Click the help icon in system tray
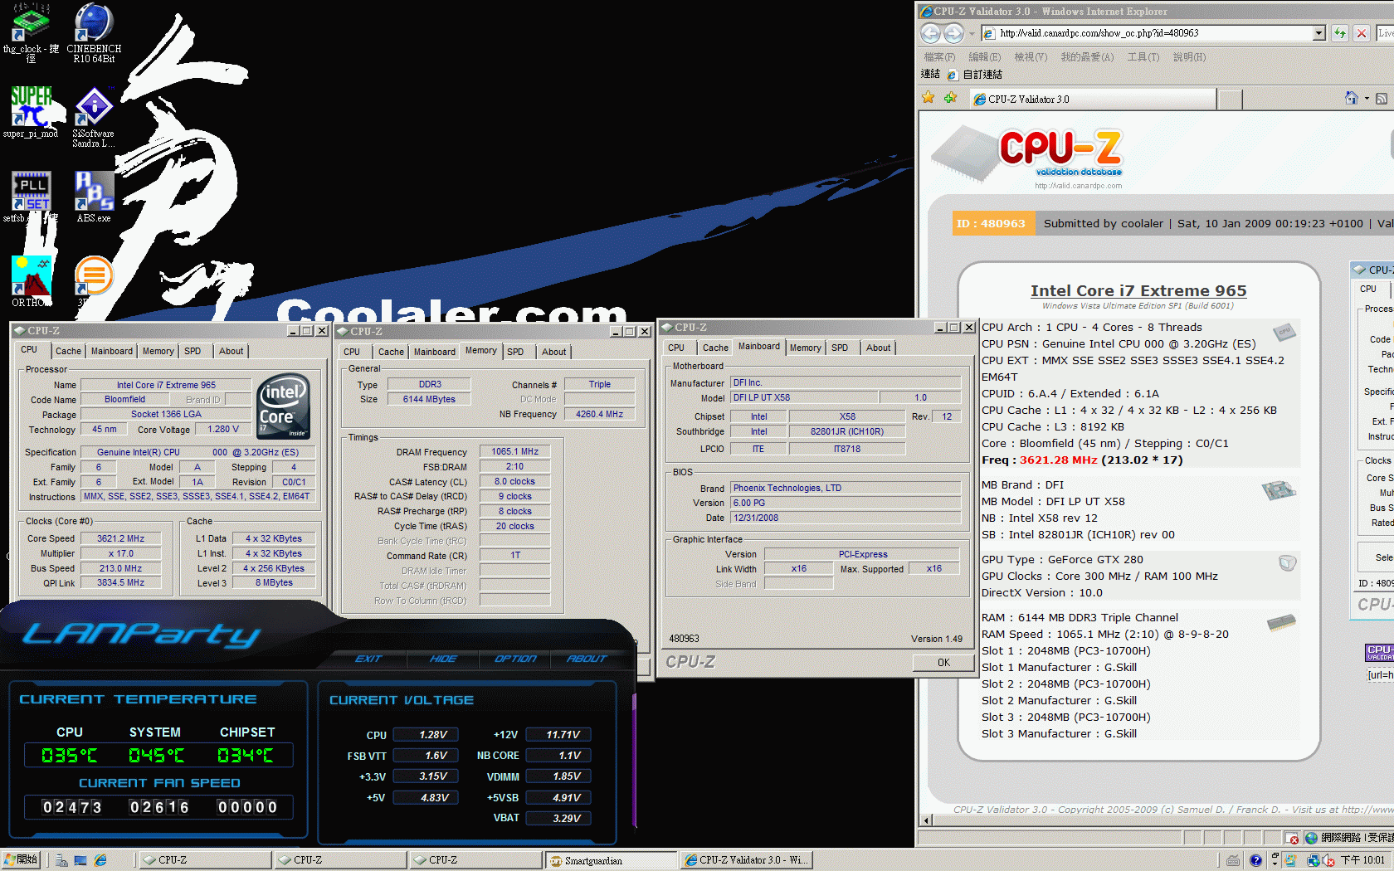Image resolution: width=1394 pixels, height=871 pixels. click(1255, 860)
